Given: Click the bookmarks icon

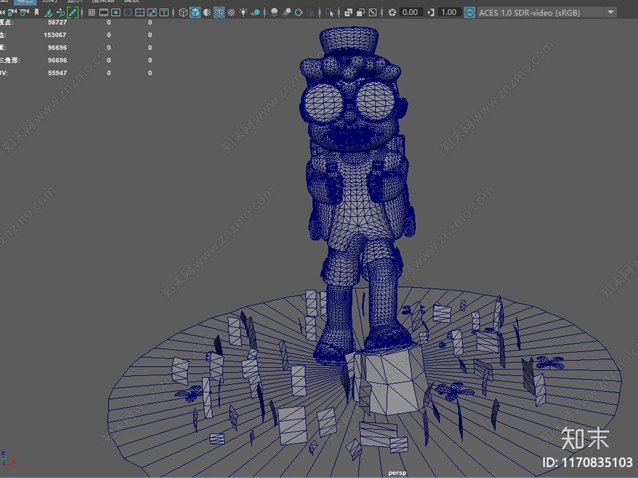Looking at the screenshot, I should pyautogui.click(x=37, y=12).
